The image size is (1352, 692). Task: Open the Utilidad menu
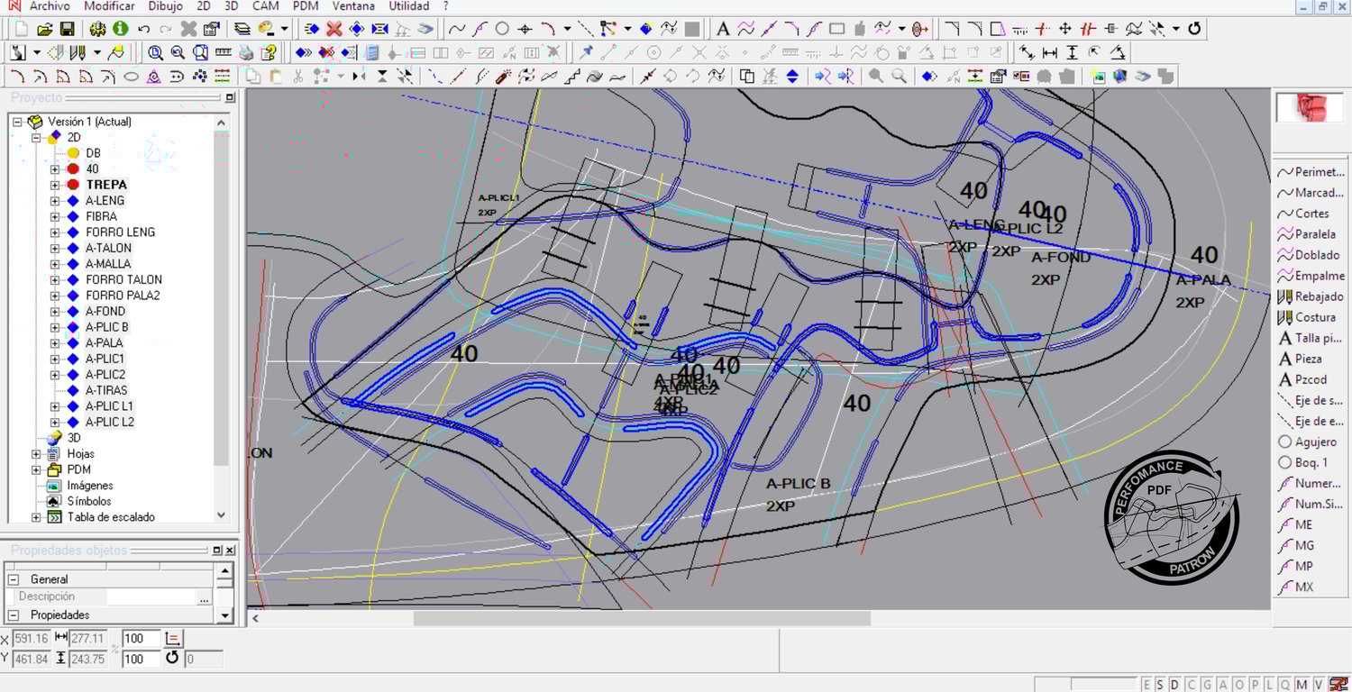(409, 6)
